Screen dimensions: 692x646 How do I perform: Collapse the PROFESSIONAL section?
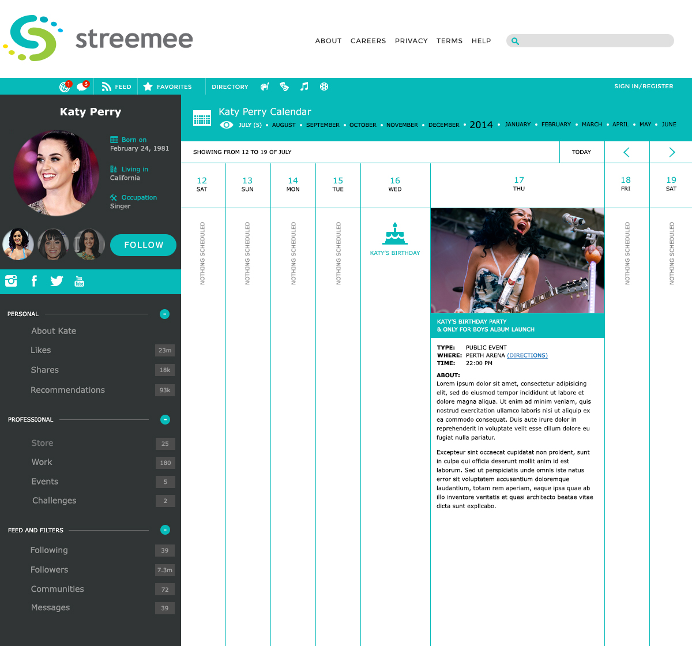165,419
